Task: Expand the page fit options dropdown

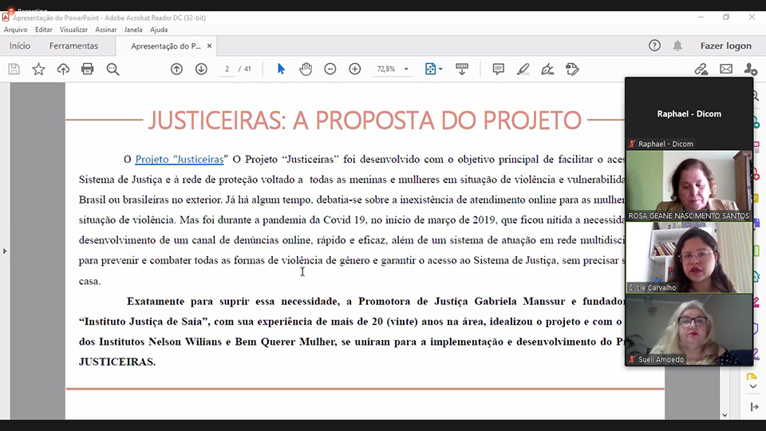Action: pyautogui.click(x=440, y=69)
